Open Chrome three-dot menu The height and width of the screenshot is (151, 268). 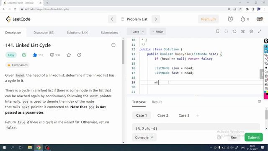coord(264,9)
